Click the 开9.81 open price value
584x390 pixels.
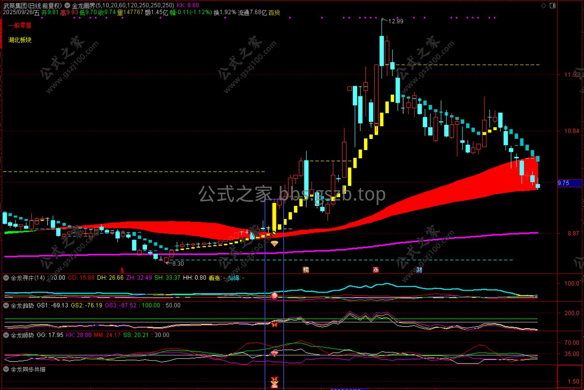[50, 12]
